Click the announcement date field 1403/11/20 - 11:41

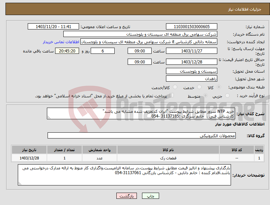(x=53, y=27)
